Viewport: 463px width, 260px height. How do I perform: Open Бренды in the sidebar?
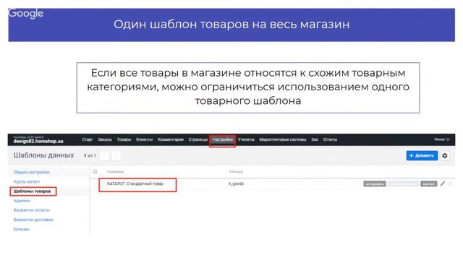pos(21,229)
